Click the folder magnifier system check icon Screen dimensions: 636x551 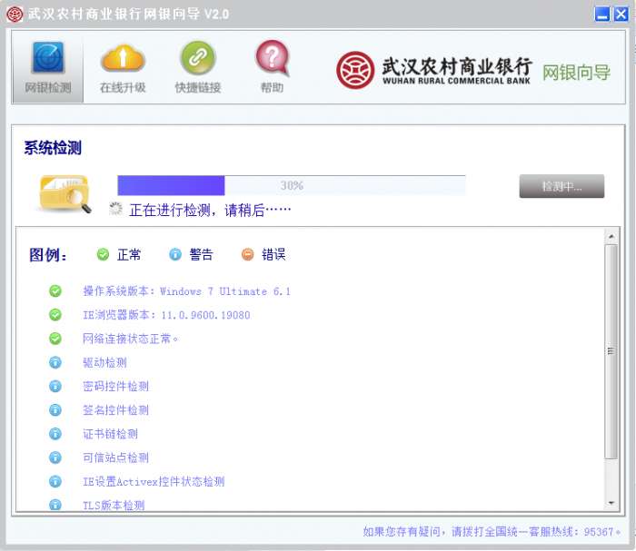(65, 193)
